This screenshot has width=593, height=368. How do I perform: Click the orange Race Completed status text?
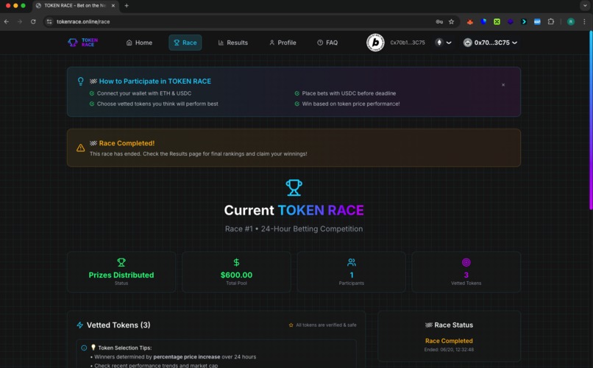(x=449, y=341)
